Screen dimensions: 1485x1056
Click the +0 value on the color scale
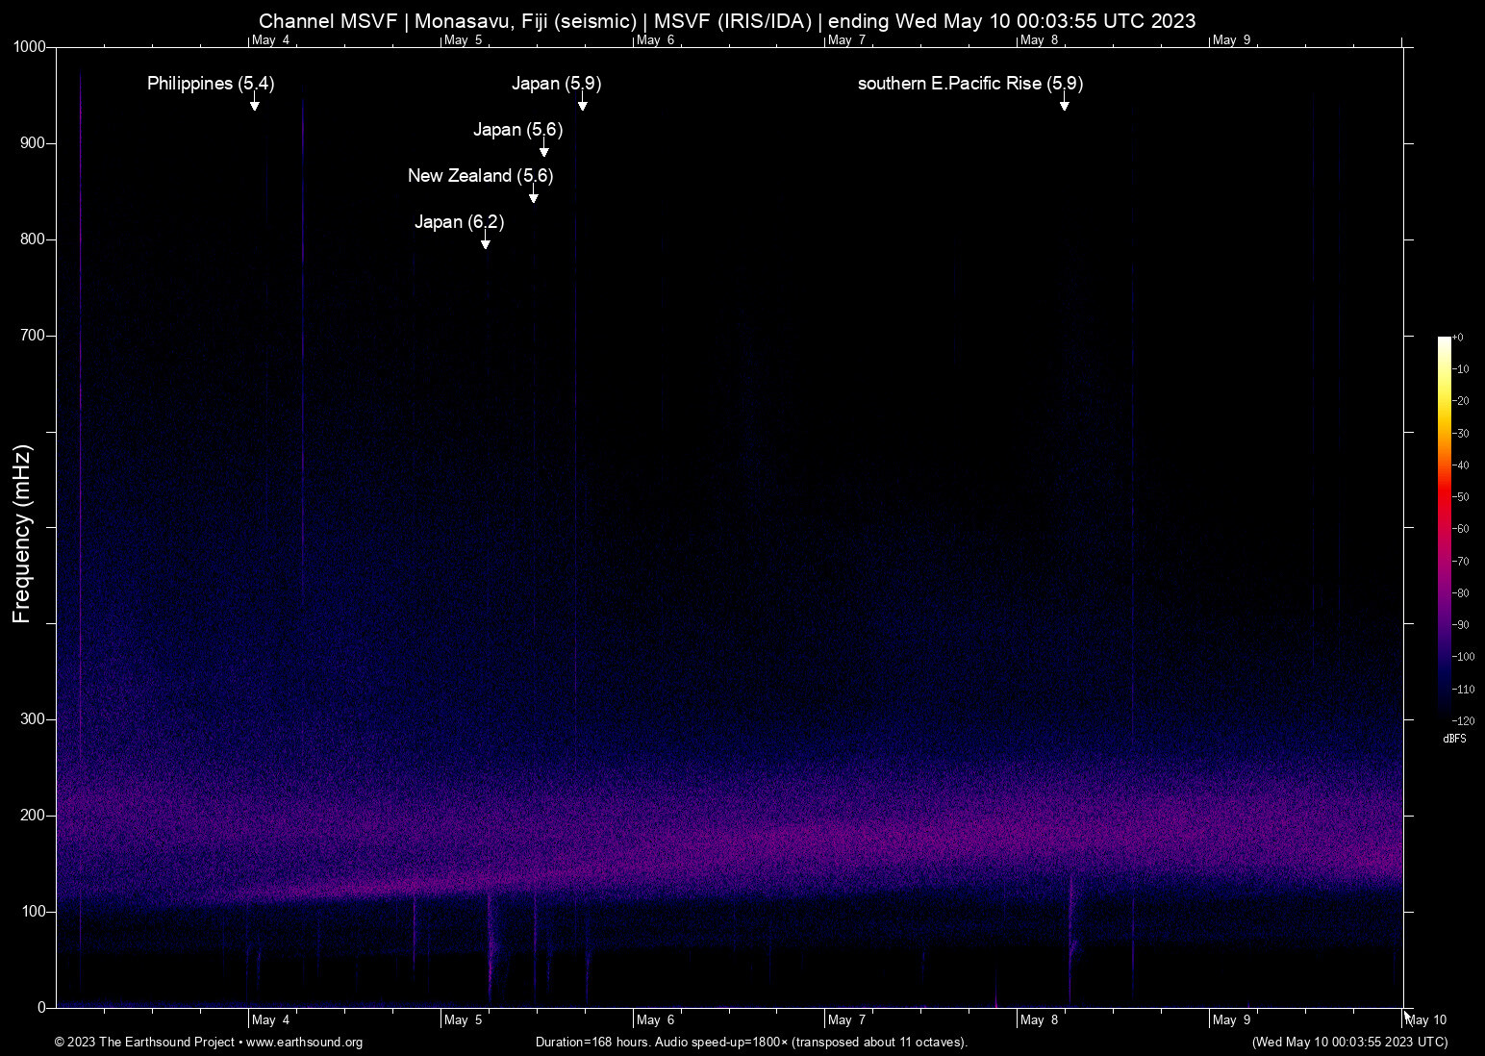click(x=1458, y=338)
